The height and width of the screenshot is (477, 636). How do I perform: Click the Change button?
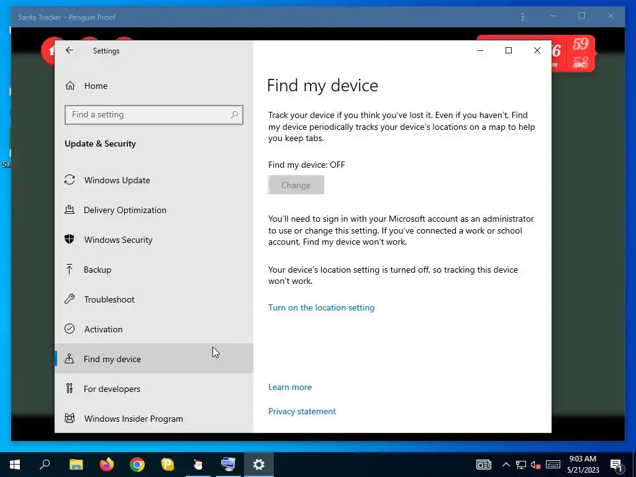pyautogui.click(x=296, y=185)
